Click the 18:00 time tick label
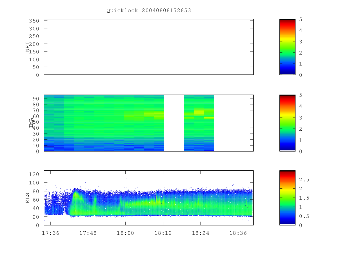Screen dimensions: 338x253 [x=126, y=233]
